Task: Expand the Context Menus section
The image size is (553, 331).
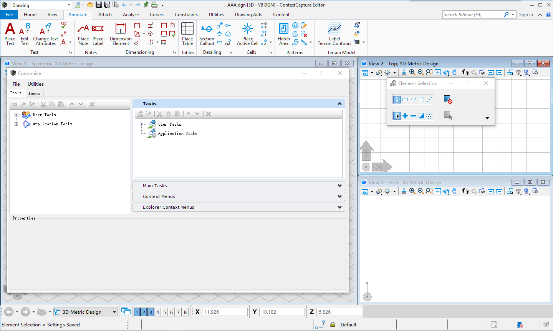Action: point(339,196)
